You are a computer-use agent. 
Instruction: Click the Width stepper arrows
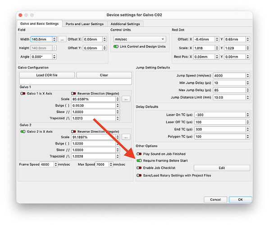pyautogui.click(x=54, y=39)
